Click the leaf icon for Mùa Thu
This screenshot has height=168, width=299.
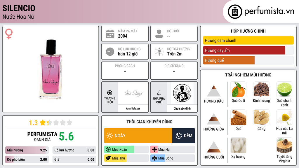(x=108, y=158)
